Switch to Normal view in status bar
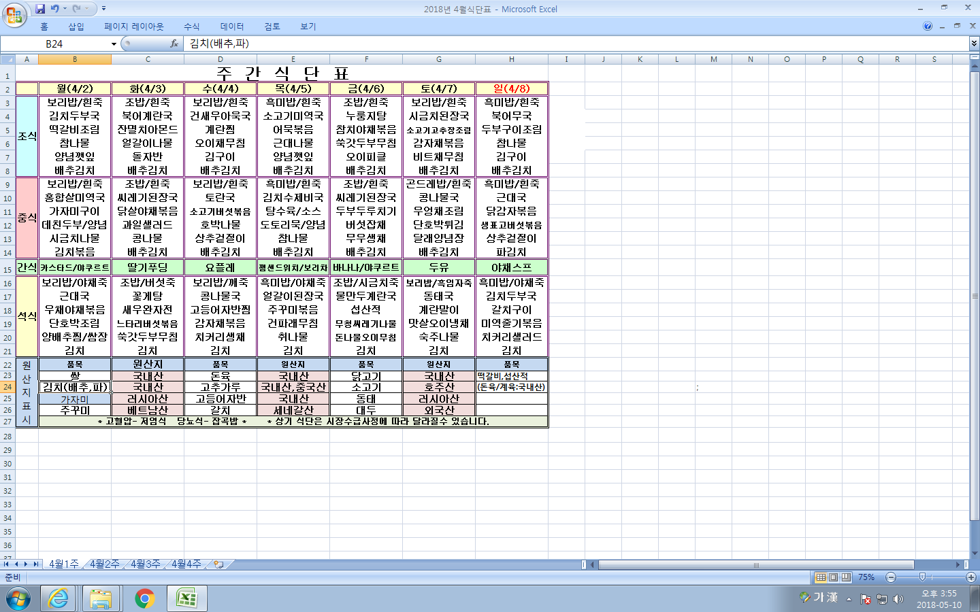Viewport: 980px width, 612px height. click(821, 577)
